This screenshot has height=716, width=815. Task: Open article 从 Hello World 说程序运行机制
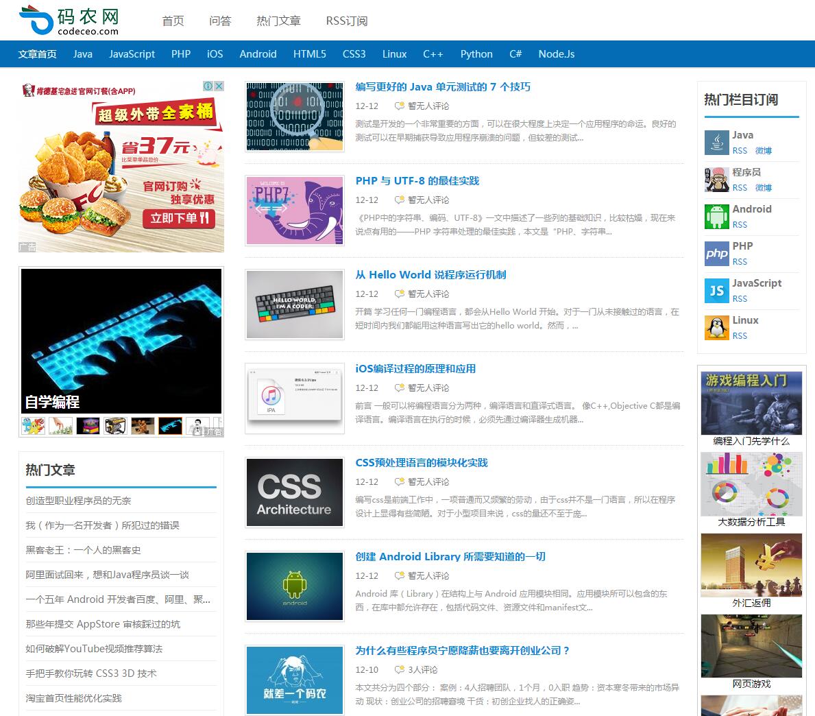pos(431,275)
